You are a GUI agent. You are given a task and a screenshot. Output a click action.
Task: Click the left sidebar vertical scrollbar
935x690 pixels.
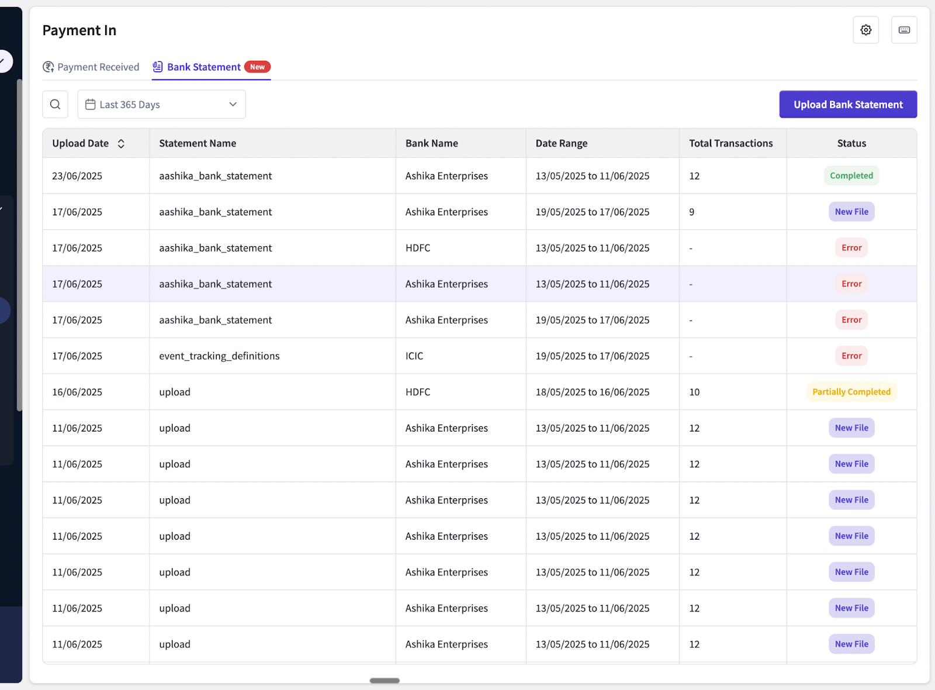19,246
